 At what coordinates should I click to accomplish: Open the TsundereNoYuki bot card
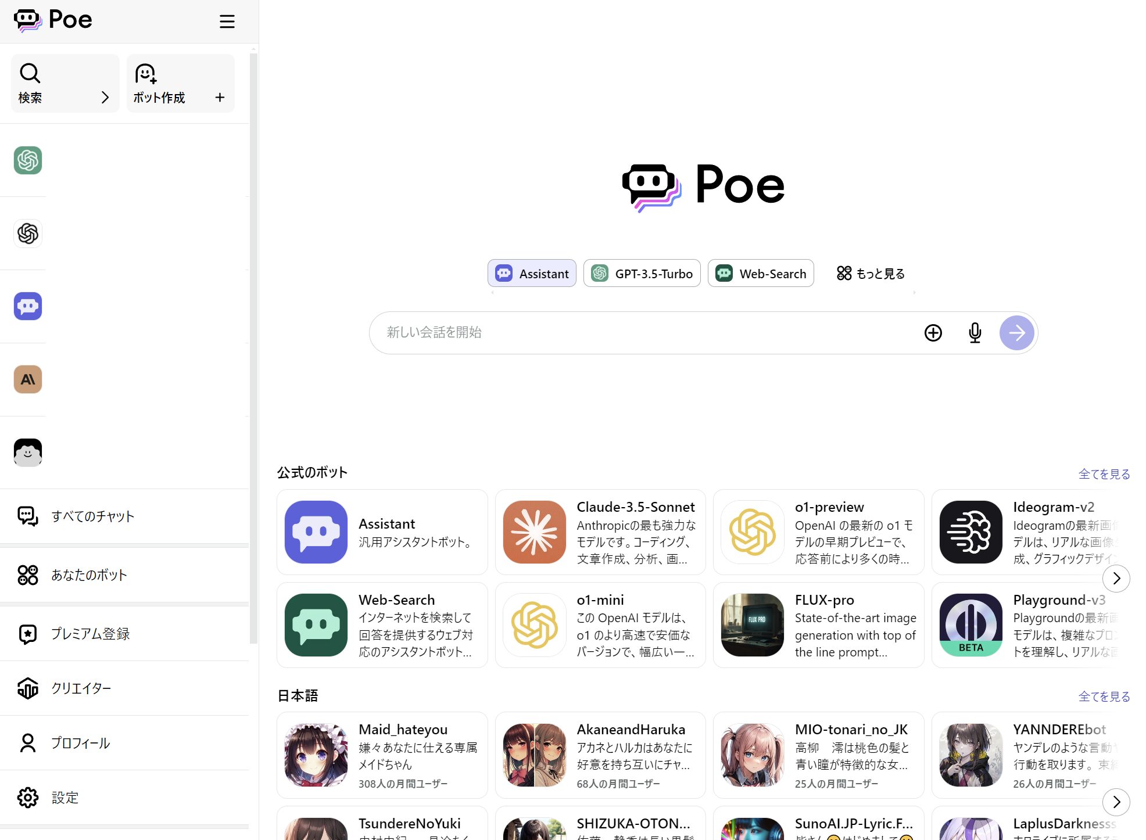point(382,823)
